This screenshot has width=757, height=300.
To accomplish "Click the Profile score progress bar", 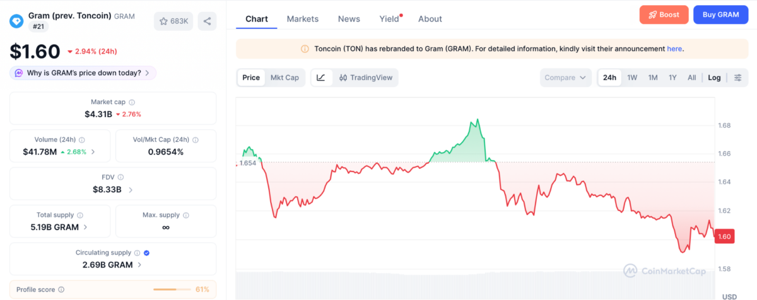I will click(x=173, y=290).
